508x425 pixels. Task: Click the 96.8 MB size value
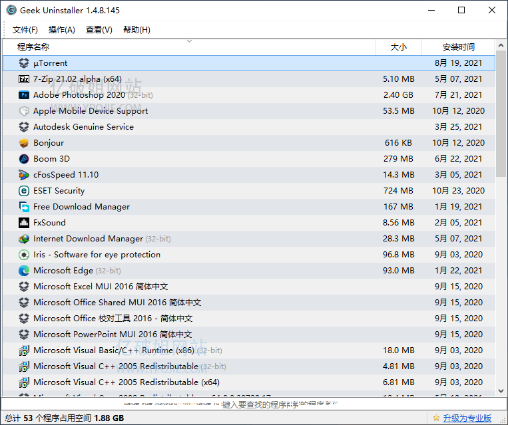(x=399, y=255)
